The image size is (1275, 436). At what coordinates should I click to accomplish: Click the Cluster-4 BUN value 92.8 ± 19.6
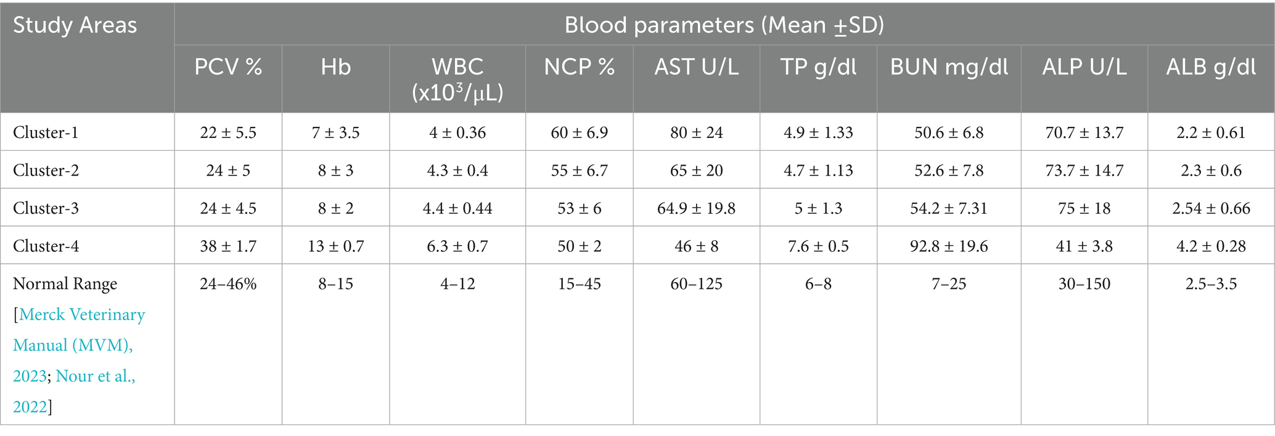(949, 246)
